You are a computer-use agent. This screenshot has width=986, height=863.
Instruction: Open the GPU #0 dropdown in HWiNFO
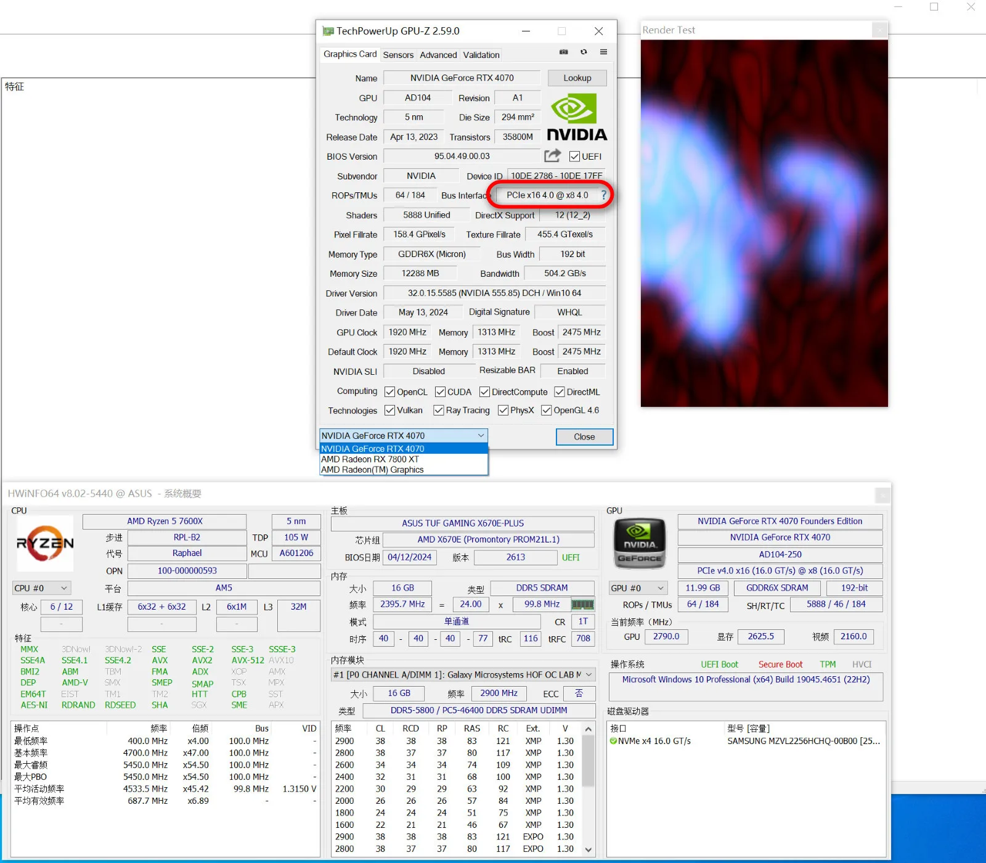(638, 588)
